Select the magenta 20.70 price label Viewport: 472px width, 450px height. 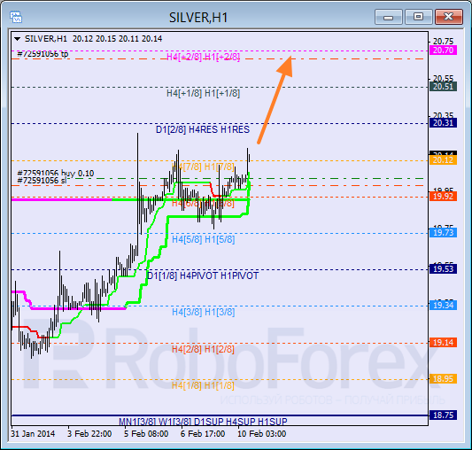(443, 50)
